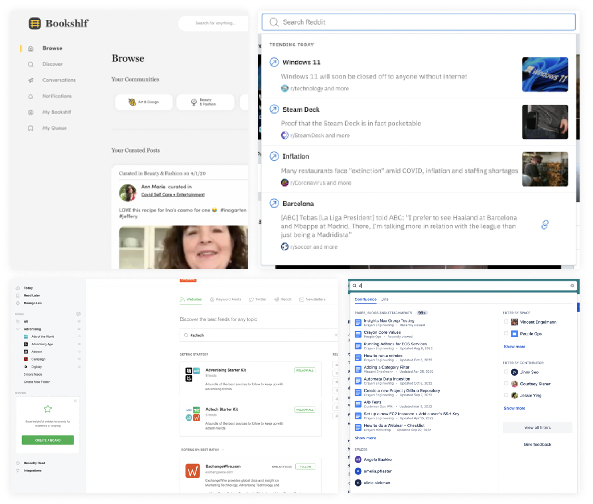The width and height of the screenshot is (593, 504).
Task: Check the People Ops space filter
Action: coord(507,333)
